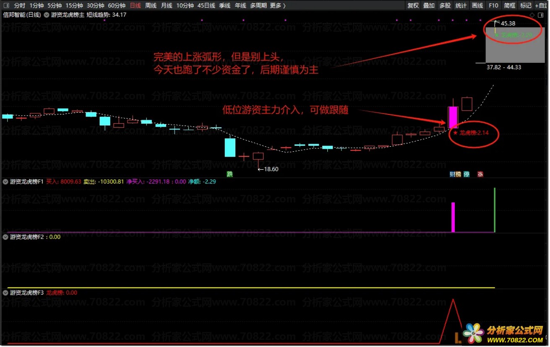Click the green 跌 marker icon
The height and width of the screenshot is (347, 550).
click(x=229, y=174)
